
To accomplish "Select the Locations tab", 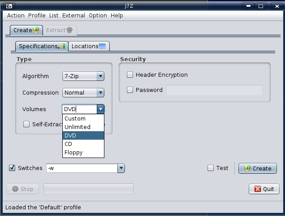I will tap(89, 46).
